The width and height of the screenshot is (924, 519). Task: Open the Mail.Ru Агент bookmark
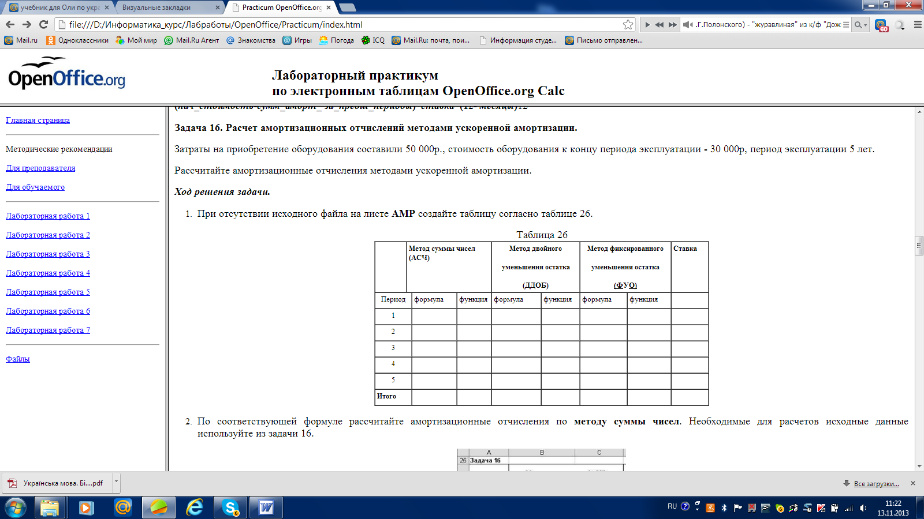tap(192, 40)
